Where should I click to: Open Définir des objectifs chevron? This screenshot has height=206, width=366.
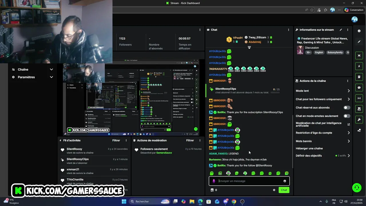coord(349,156)
